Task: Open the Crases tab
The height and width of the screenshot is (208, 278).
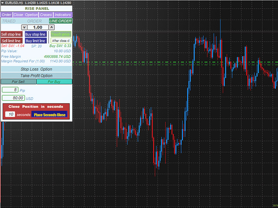Action: [x=46, y=15]
